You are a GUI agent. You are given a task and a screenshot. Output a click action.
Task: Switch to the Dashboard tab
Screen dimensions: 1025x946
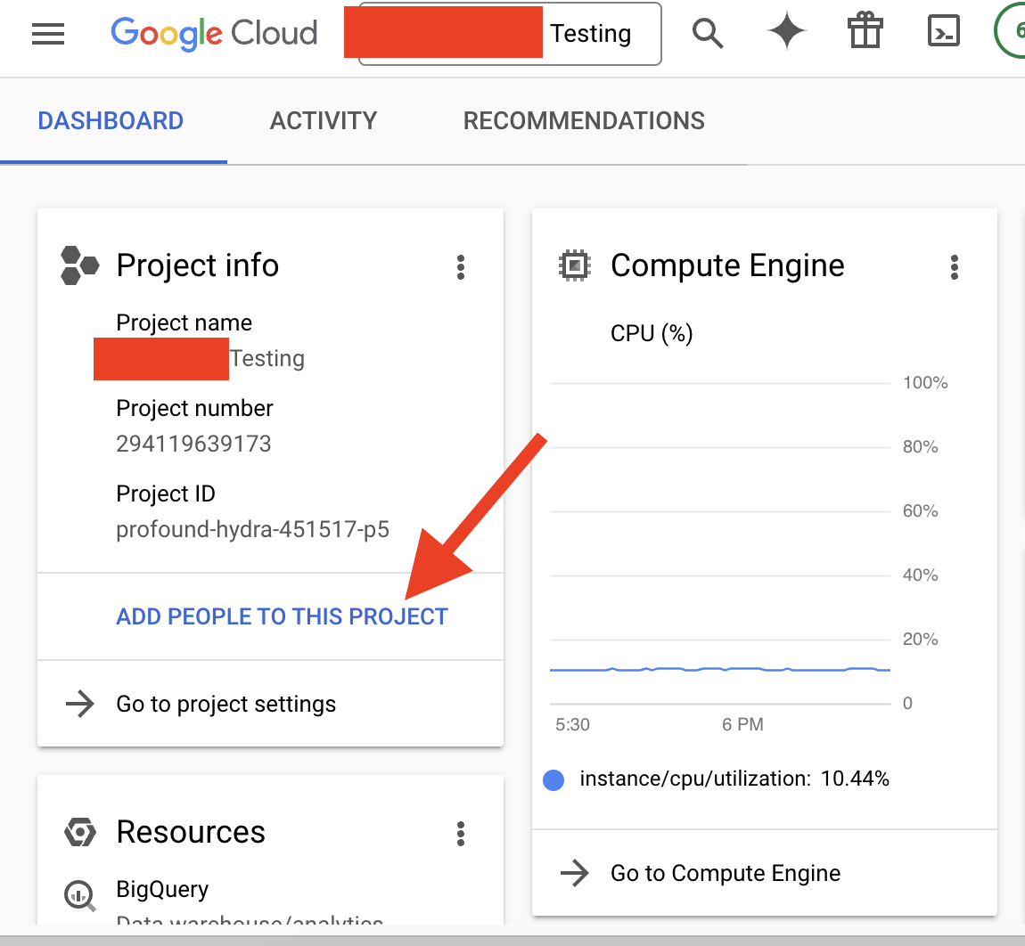click(111, 121)
